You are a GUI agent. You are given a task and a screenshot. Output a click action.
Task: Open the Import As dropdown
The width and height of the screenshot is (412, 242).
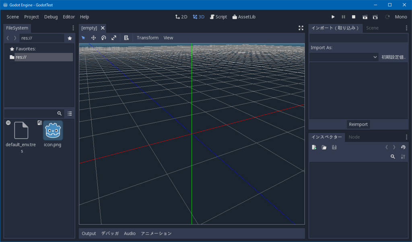344,57
